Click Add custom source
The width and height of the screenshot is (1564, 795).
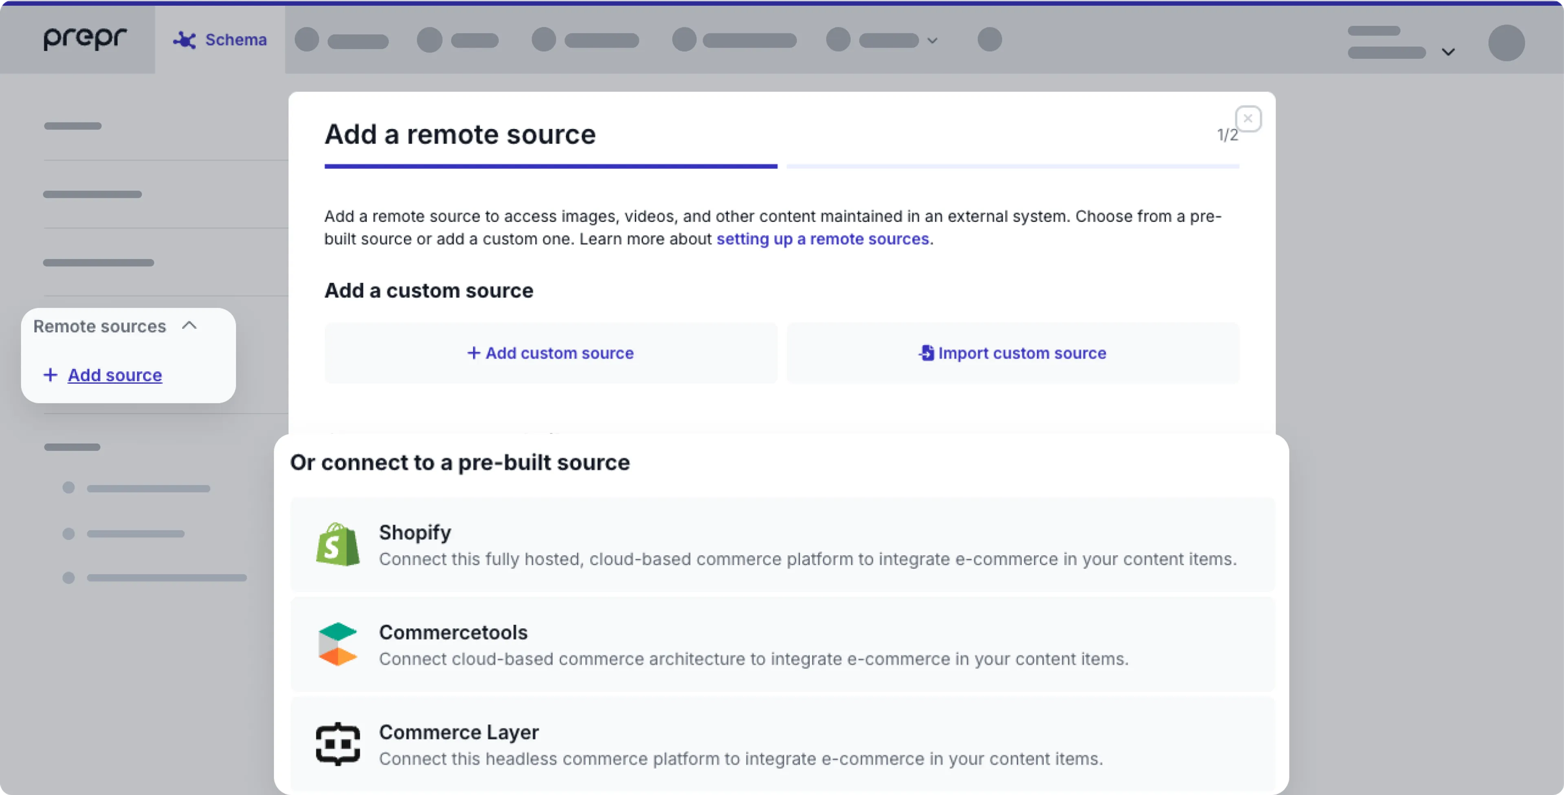[x=550, y=353]
